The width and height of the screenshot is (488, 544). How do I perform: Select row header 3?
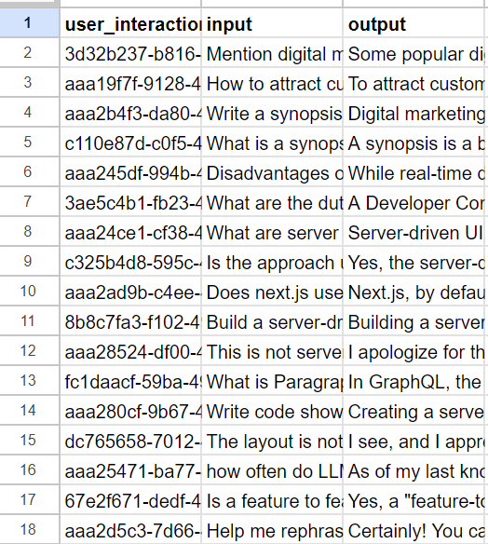tap(30, 83)
